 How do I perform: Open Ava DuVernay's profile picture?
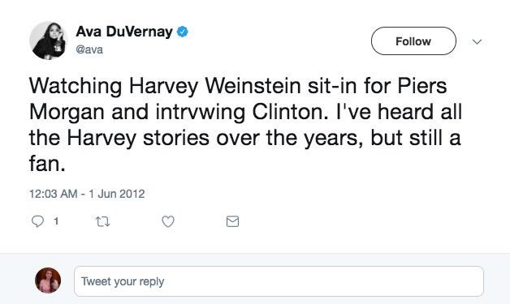(x=48, y=41)
